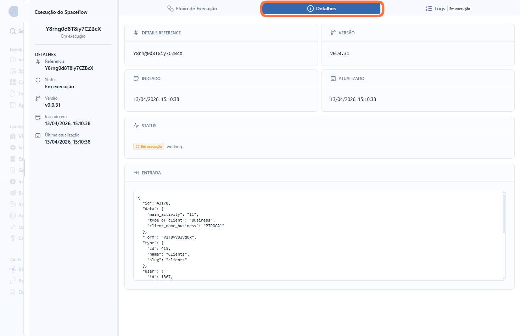Click the "client_name_business": "PIPOCA1" JSON line
Viewport: 520px width, 336px height.
(x=186, y=226)
